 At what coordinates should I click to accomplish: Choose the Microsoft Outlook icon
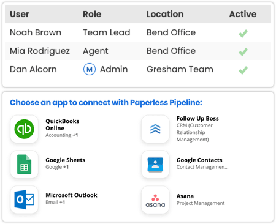pos(24,200)
